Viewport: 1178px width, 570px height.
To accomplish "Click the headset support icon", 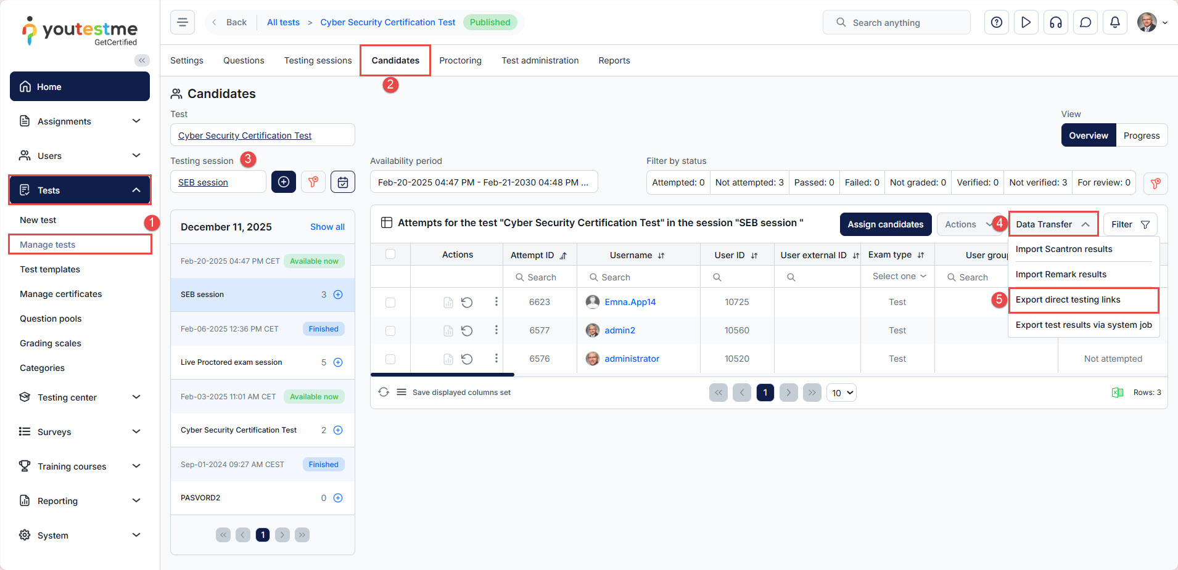I will pos(1055,23).
